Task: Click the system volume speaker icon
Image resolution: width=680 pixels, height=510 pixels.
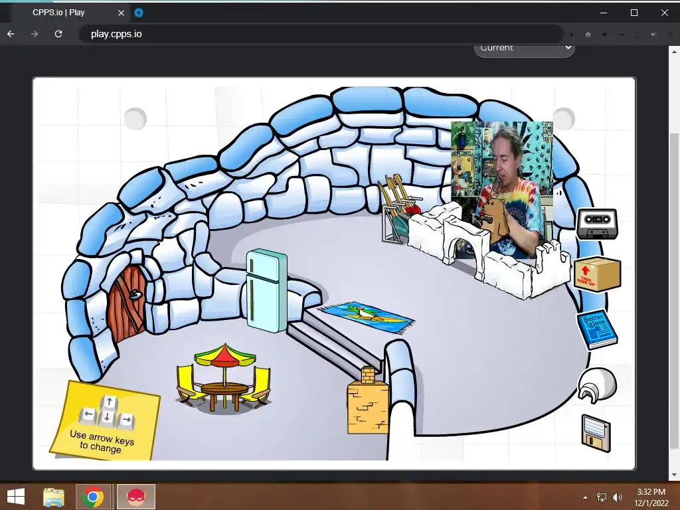Action: [617, 497]
